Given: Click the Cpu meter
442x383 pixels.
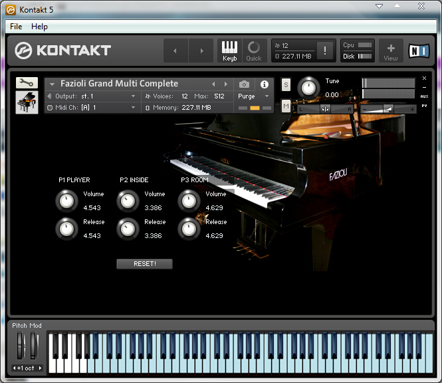Looking at the screenshot, I should (365, 45).
